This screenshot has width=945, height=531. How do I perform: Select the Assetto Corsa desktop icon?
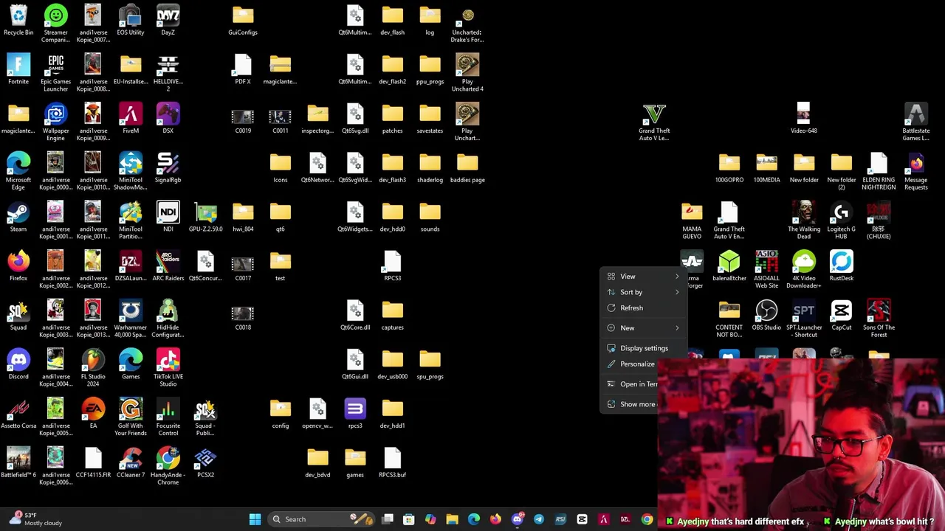[18, 414]
